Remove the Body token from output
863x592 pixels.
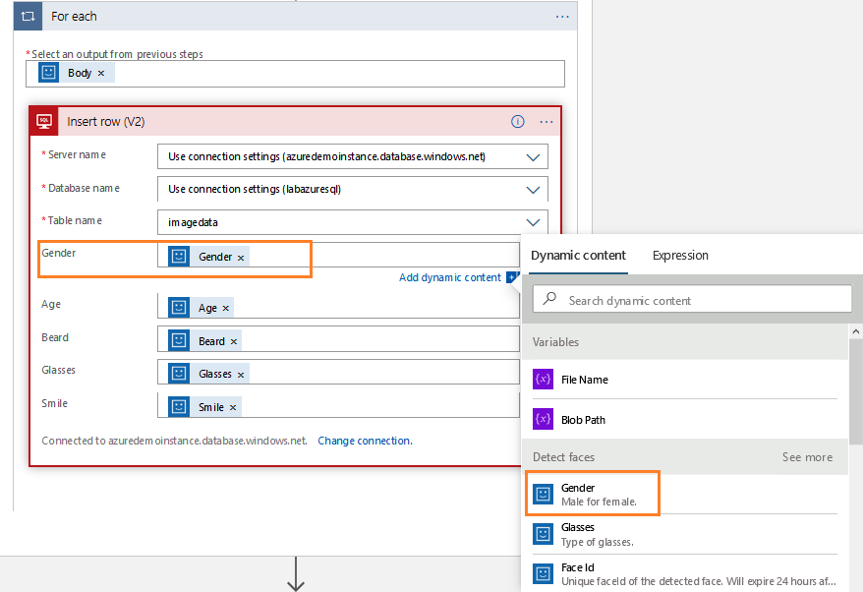tap(101, 74)
